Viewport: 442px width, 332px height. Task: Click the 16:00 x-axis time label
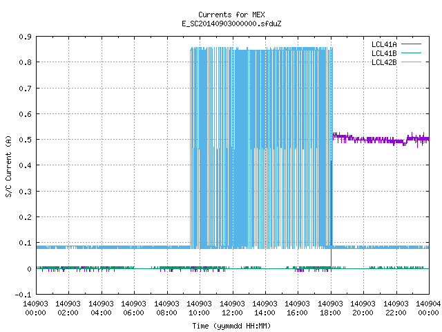tap(297, 313)
